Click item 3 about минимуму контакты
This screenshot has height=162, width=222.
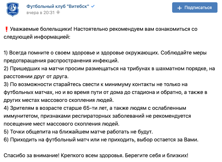coord(96,84)
